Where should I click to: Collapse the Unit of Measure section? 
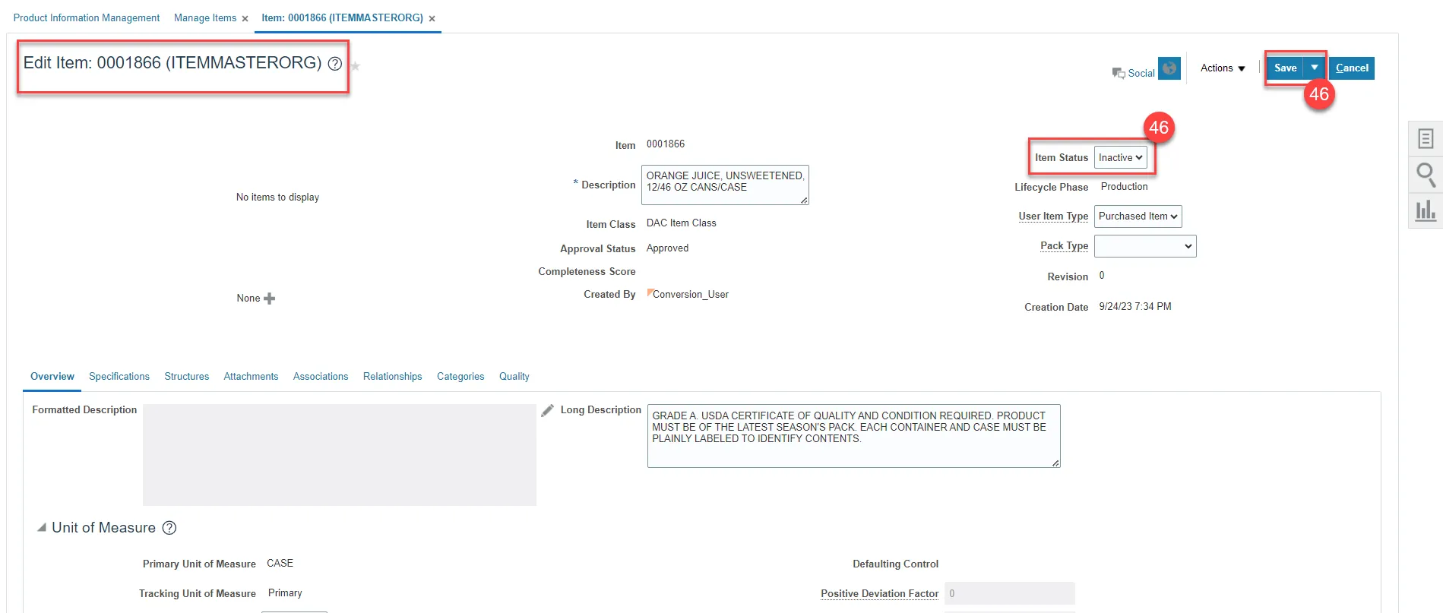pyautogui.click(x=42, y=527)
